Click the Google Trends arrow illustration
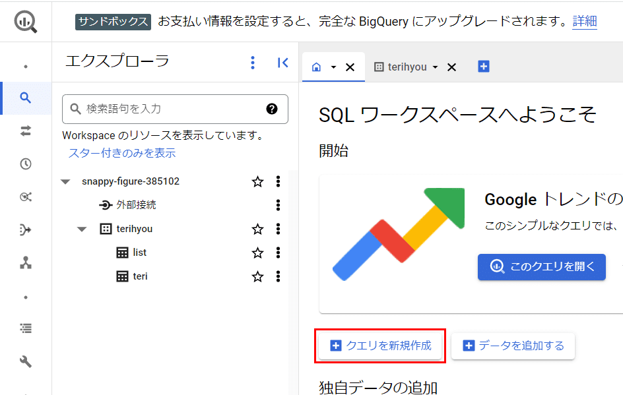This screenshot has width=623, height=395. tap(399, 234)
